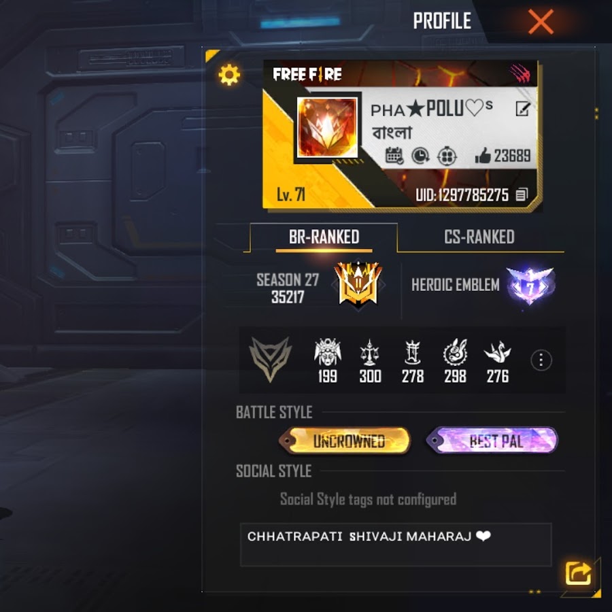The width and height of the screenshot is (612, 612).
Task: Select the mask badge showing 199
Action: pyautogui.click(x=328, y=360)
